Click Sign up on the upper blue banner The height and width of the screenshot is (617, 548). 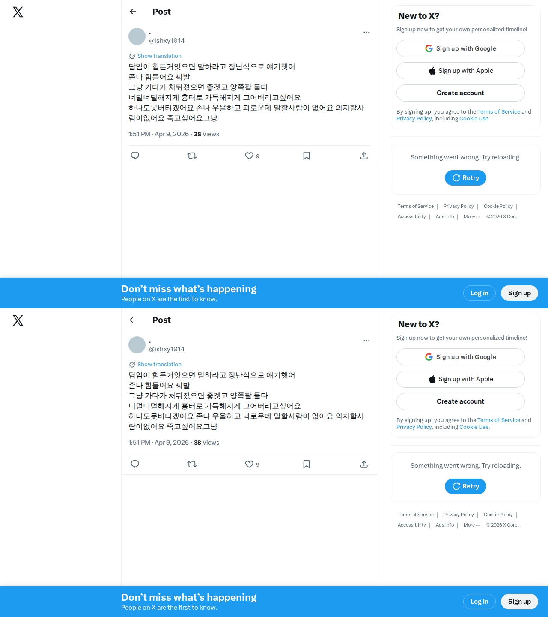click(519, 293)
